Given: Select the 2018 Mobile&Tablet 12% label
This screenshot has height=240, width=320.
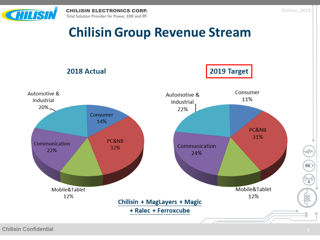Looking at the screenshot, I should click(x=68, y=193).
